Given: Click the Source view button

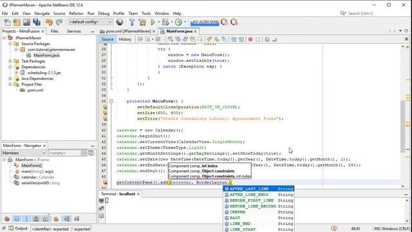Looking at the screenshot, I should pyautogui.click(x=108, y=39).
